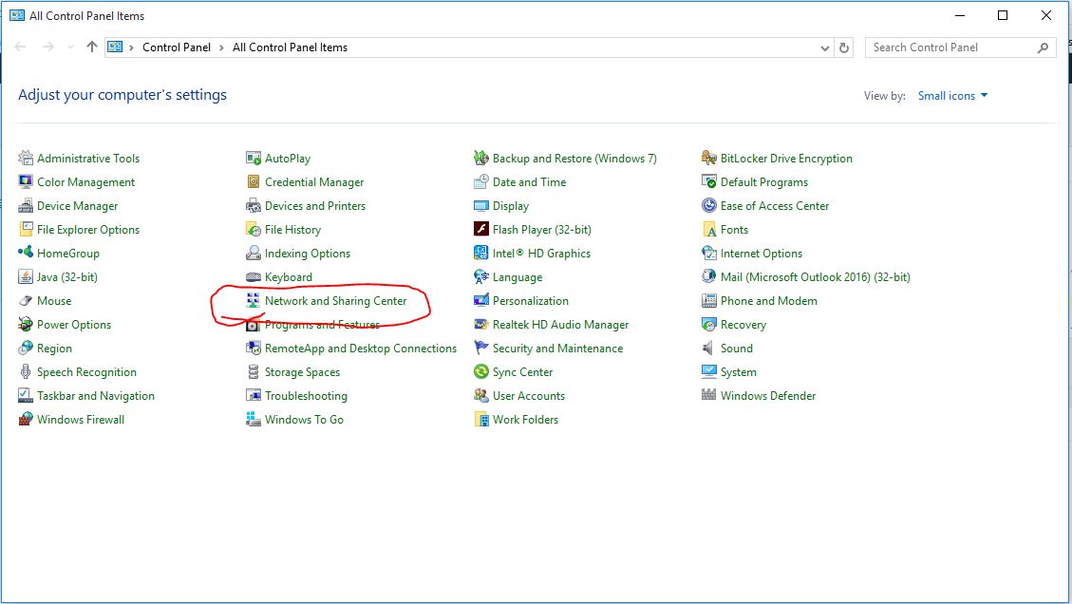Viewport: 1072px width, 604px height.
Task: Open the Internet Options link
Action: click(761, 254)
